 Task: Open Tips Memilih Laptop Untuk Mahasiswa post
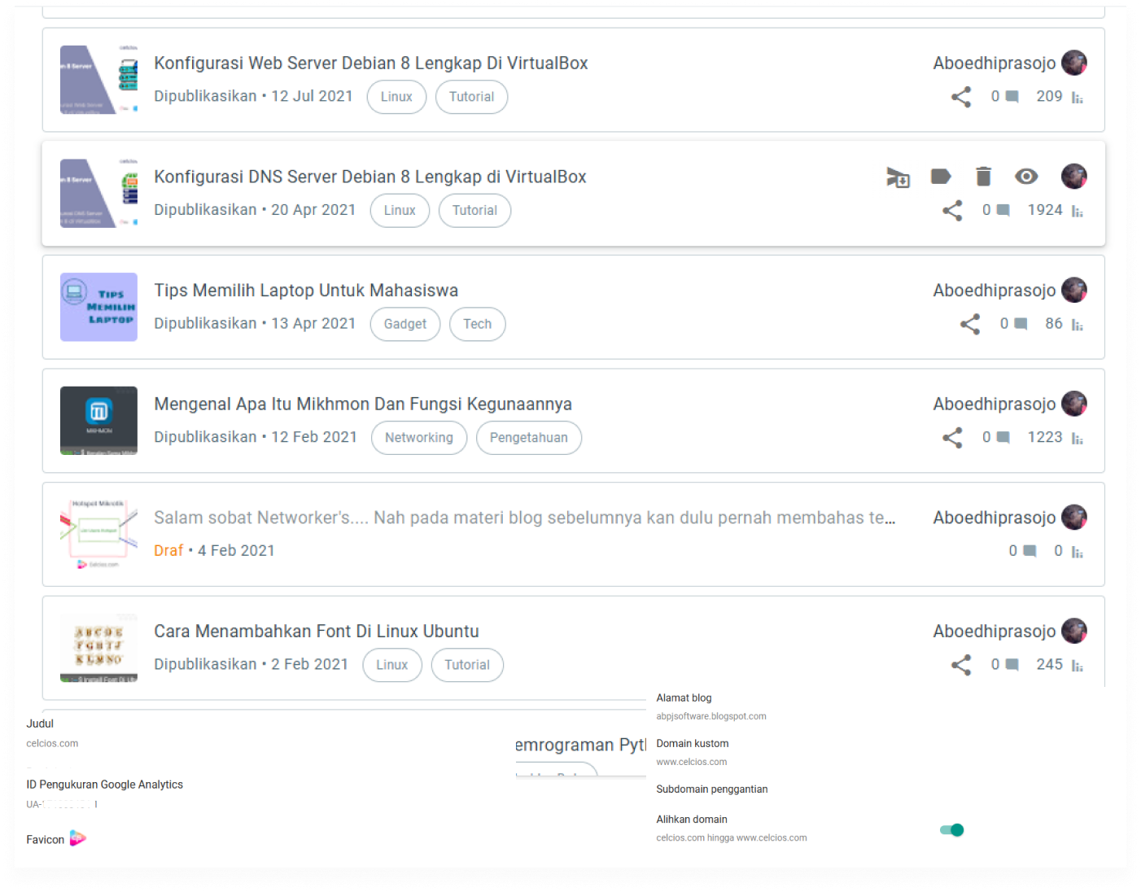click(306, 291)
